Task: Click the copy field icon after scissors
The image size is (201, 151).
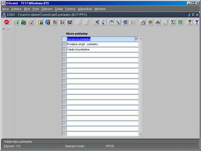Action: pyautogui.click(x=104, y=22)
